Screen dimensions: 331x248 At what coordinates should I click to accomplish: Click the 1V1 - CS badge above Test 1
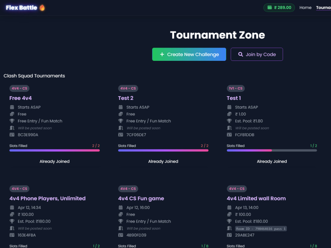[236, 88]
